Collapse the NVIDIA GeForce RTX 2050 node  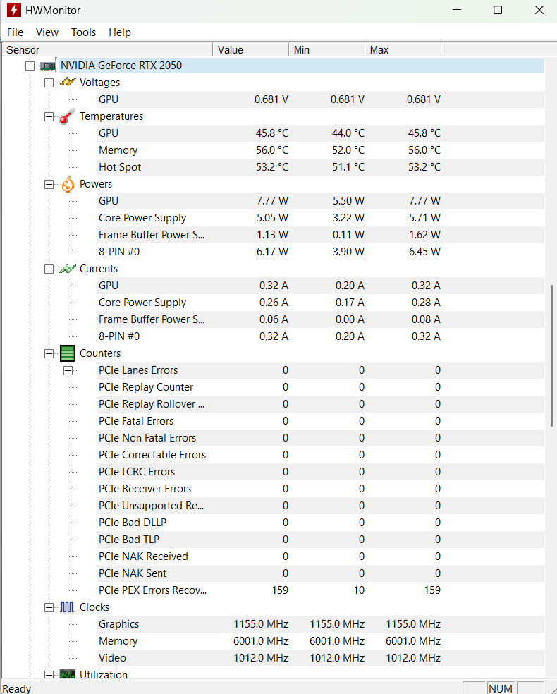(30, 66)
